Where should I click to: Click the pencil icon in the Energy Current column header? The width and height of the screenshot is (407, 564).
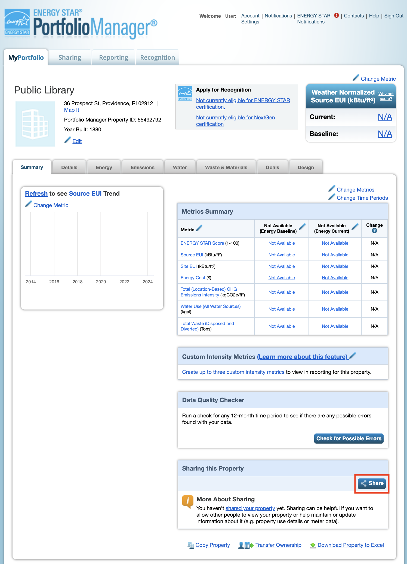coord(355,226)
